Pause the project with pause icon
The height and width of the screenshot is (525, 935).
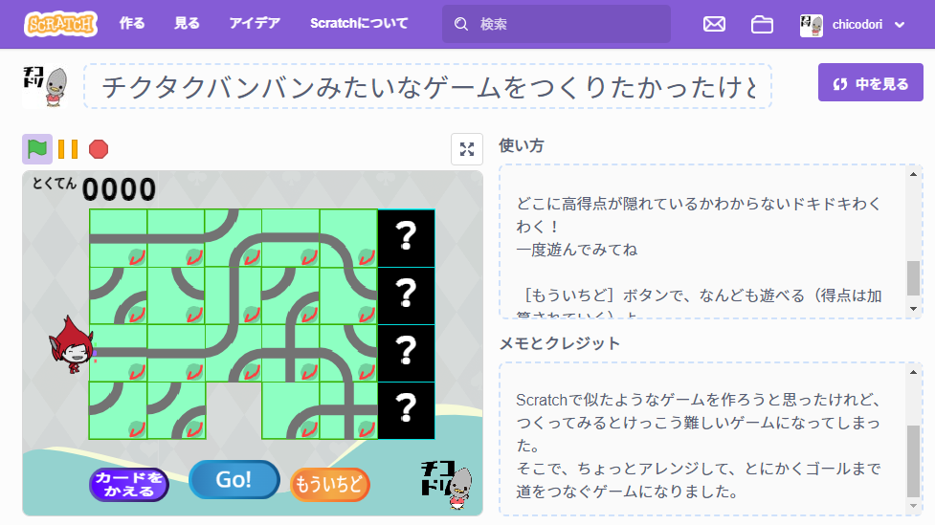[x=68, y=149]
